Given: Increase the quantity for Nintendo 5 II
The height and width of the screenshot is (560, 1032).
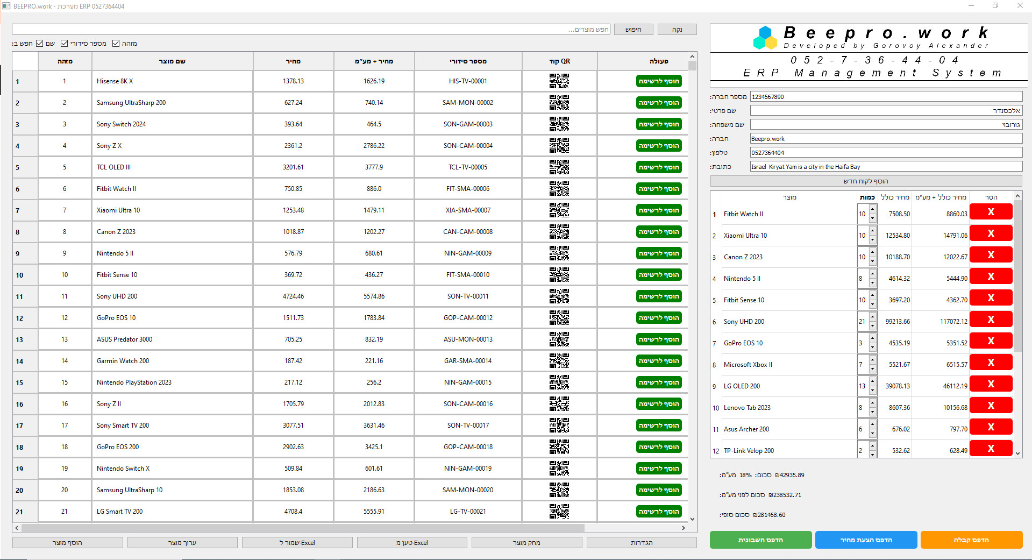Looking at the screenshot, I should (x=872, y=274).
